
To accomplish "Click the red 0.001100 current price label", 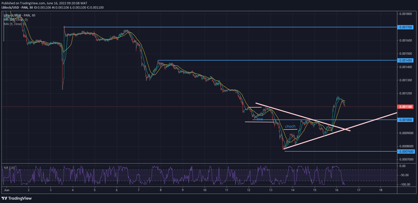I will [x=405, y=107].
